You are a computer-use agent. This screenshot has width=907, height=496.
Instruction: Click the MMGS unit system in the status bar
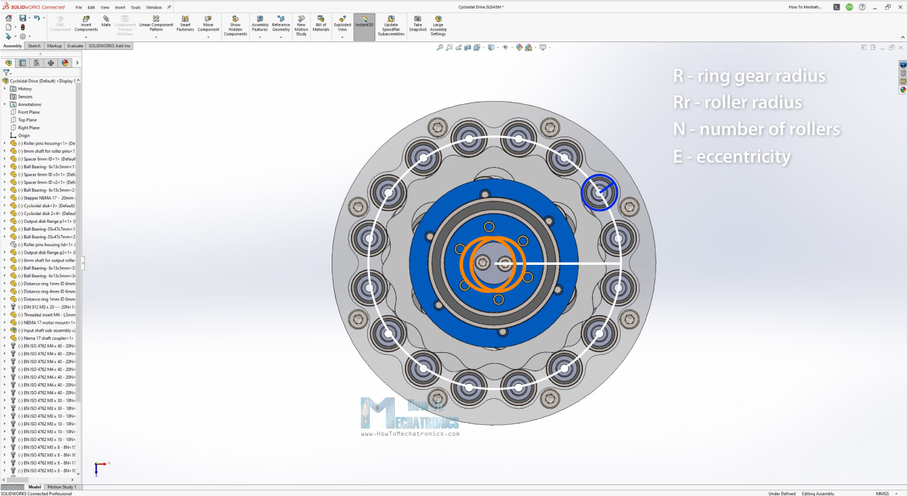882,493
